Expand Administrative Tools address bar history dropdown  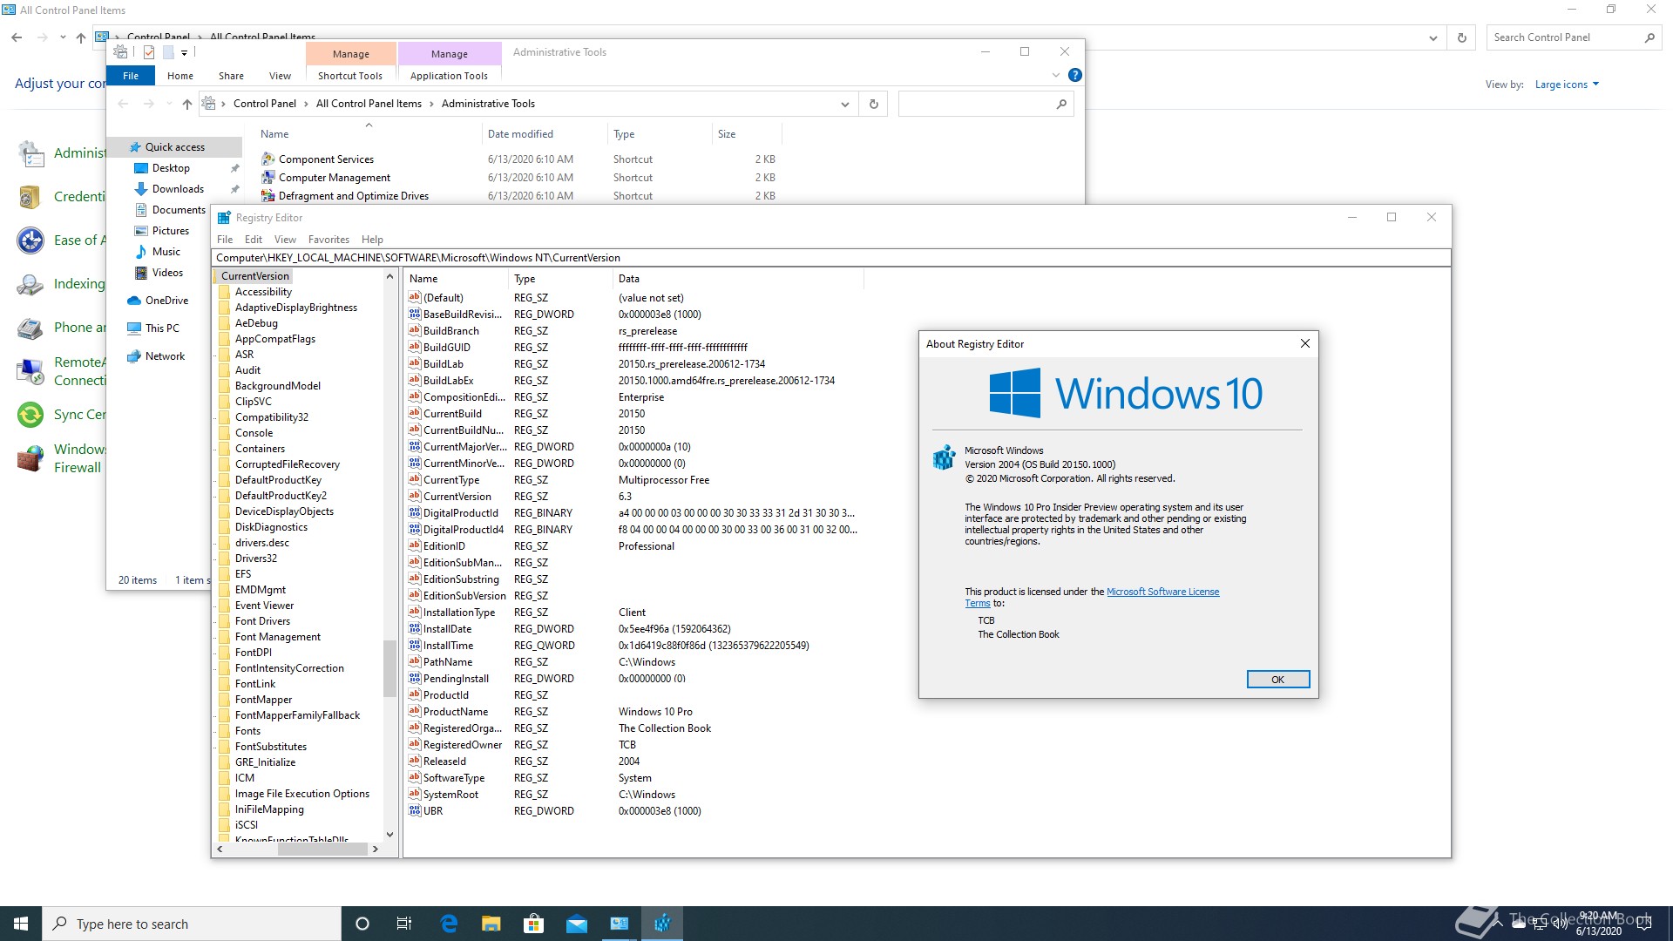point(844,105)
